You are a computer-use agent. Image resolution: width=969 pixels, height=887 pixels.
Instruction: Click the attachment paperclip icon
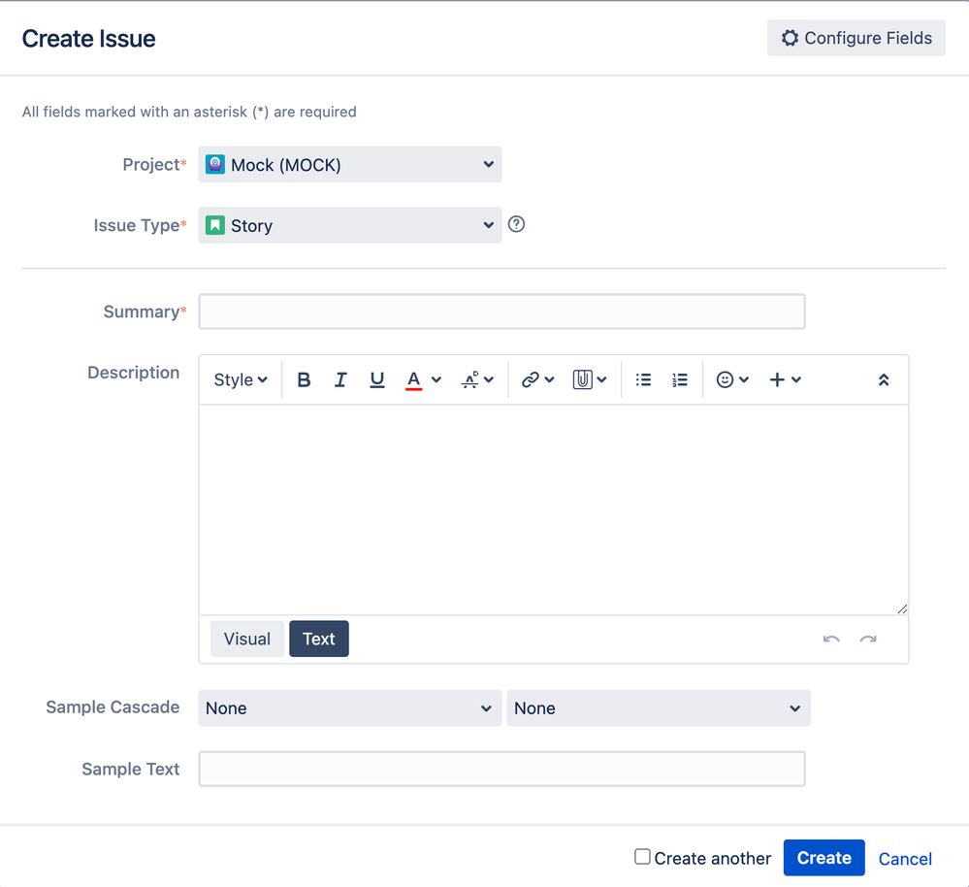[582, 379]
